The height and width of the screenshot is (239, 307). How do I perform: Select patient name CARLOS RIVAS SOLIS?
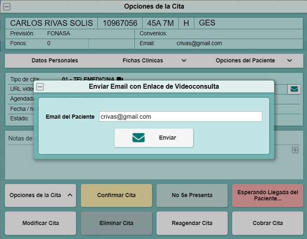tap(51, 23)
